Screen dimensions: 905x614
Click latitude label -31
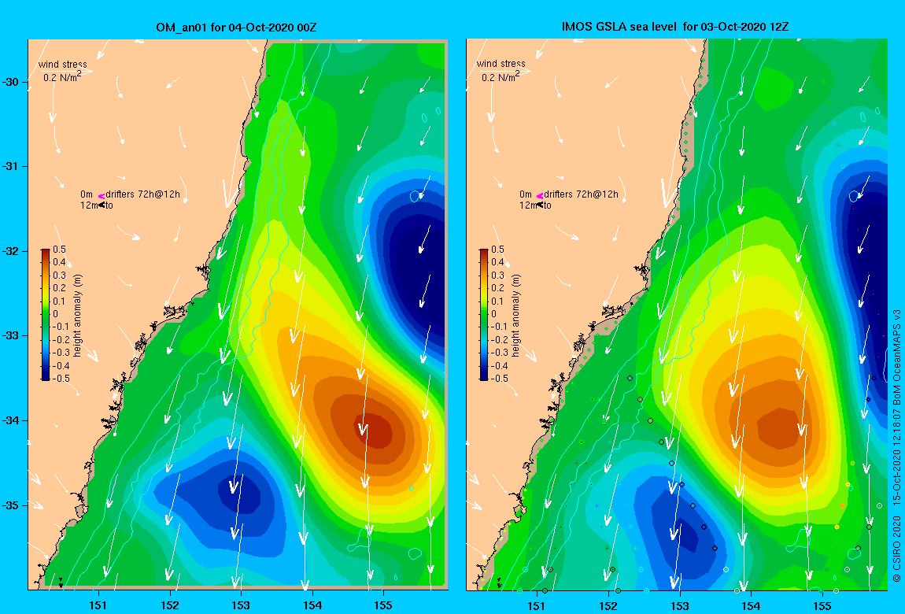pyautogui.click(x=10, y=166)
